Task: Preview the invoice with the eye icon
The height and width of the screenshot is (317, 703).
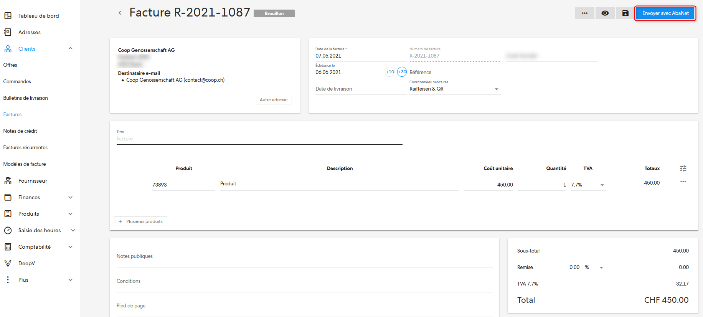Action: click(605, 13)
